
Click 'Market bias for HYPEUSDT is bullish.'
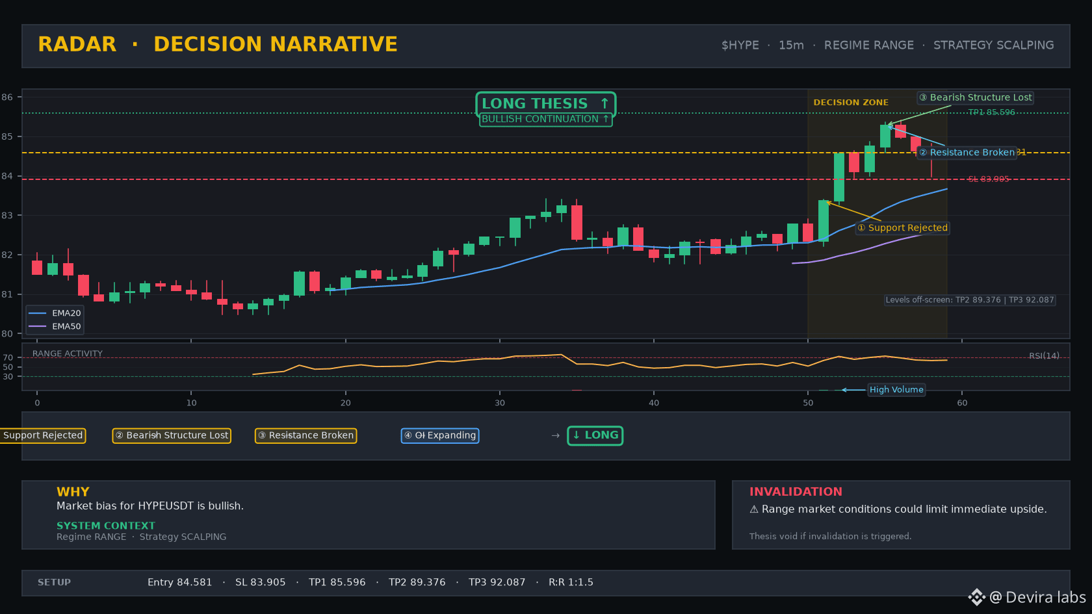150,506
